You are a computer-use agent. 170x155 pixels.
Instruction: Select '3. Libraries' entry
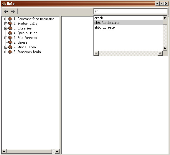click(23, 28)
